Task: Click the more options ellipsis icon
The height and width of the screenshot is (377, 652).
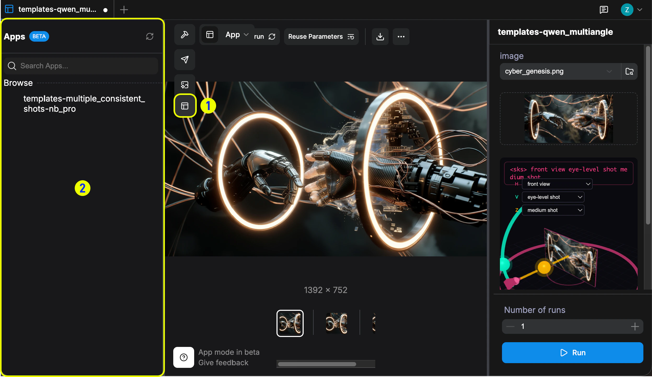Action: click(401, 36)
